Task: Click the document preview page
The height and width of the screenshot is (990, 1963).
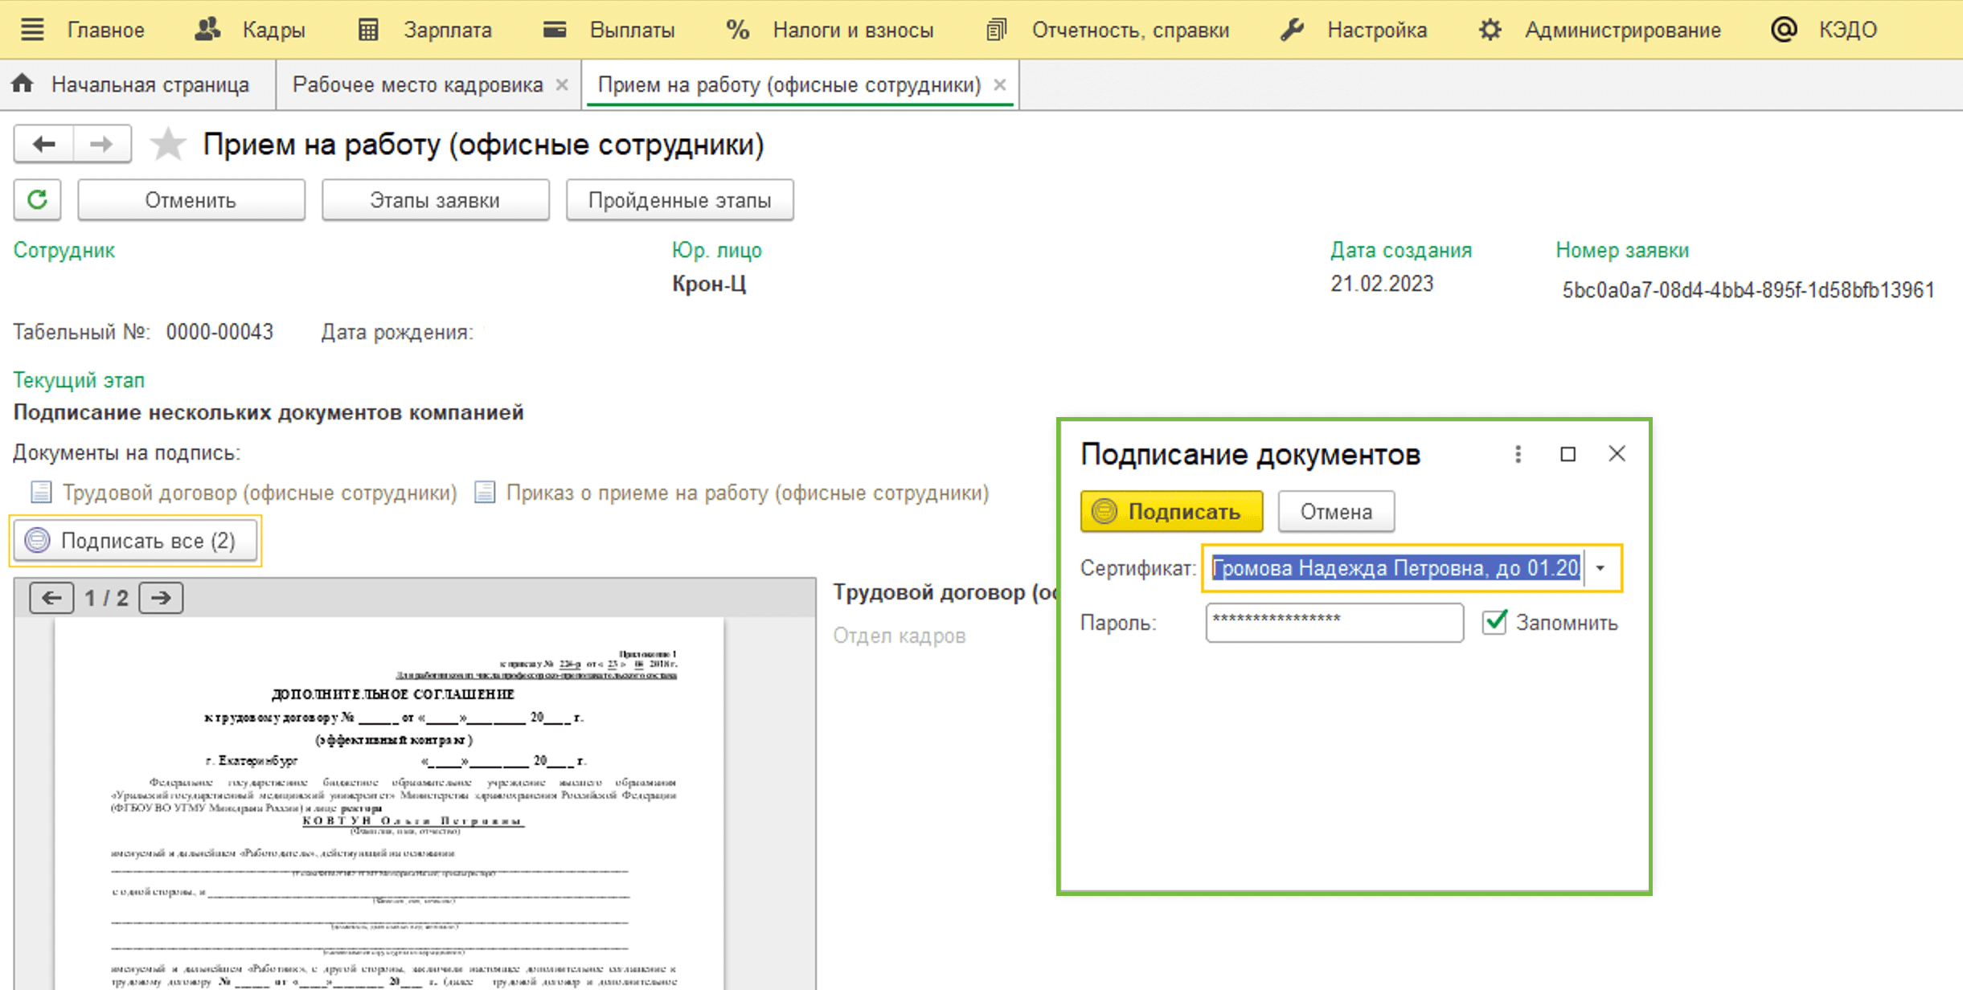Action: click(390, 804)
